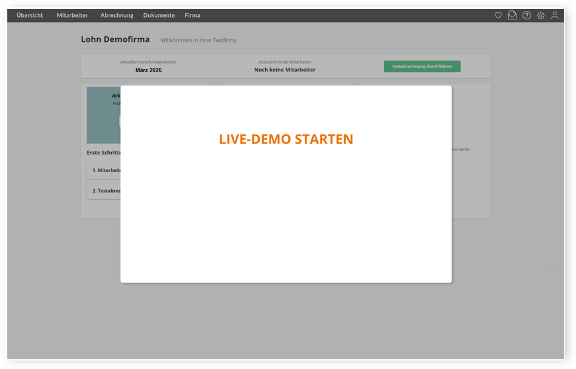
Task: Click the Lohn Demofirma company title
Action: click(115, 39)
